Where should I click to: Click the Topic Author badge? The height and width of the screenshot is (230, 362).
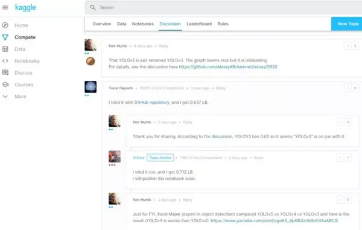coord(160,158)
